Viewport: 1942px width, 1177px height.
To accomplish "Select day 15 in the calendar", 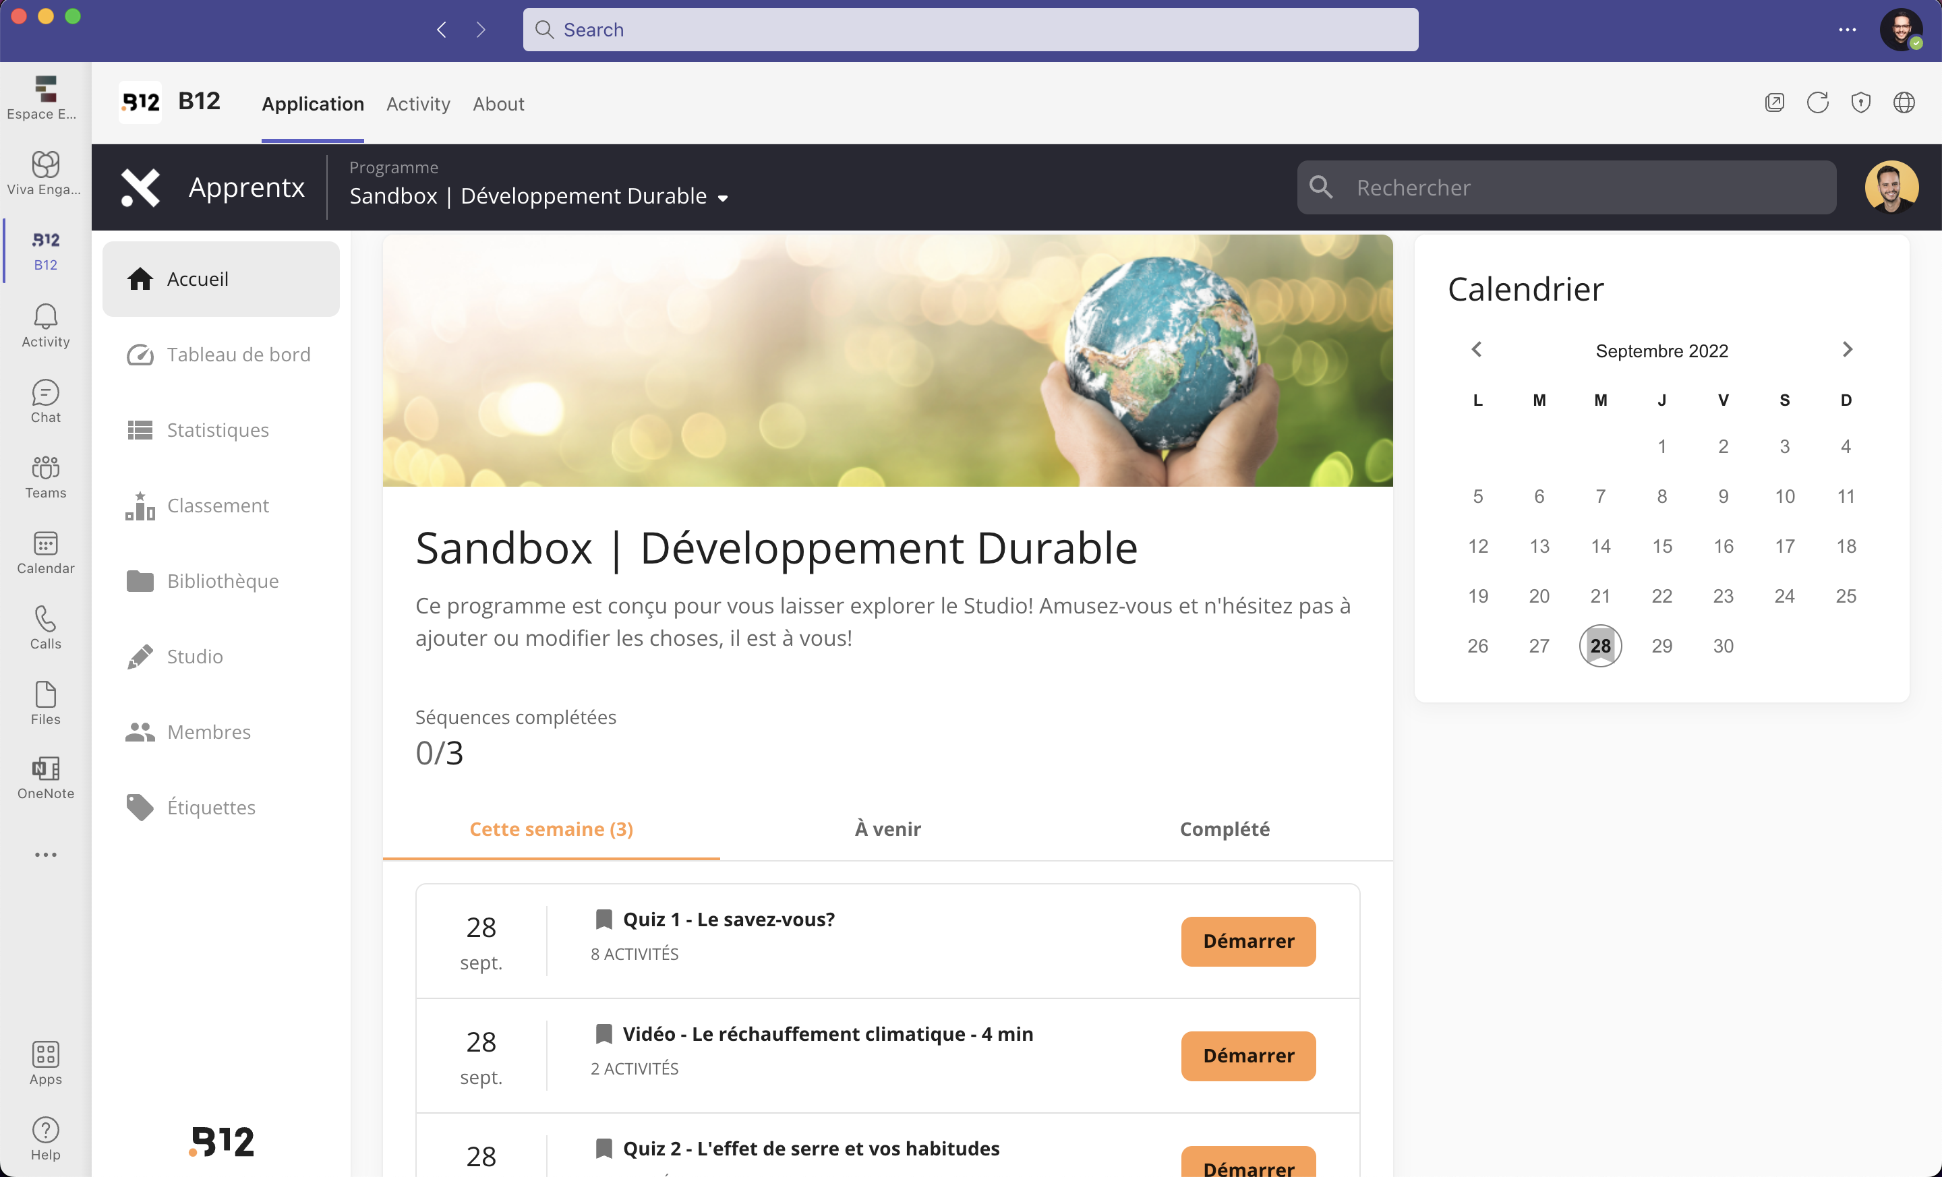I will [x=1661, y=546].
